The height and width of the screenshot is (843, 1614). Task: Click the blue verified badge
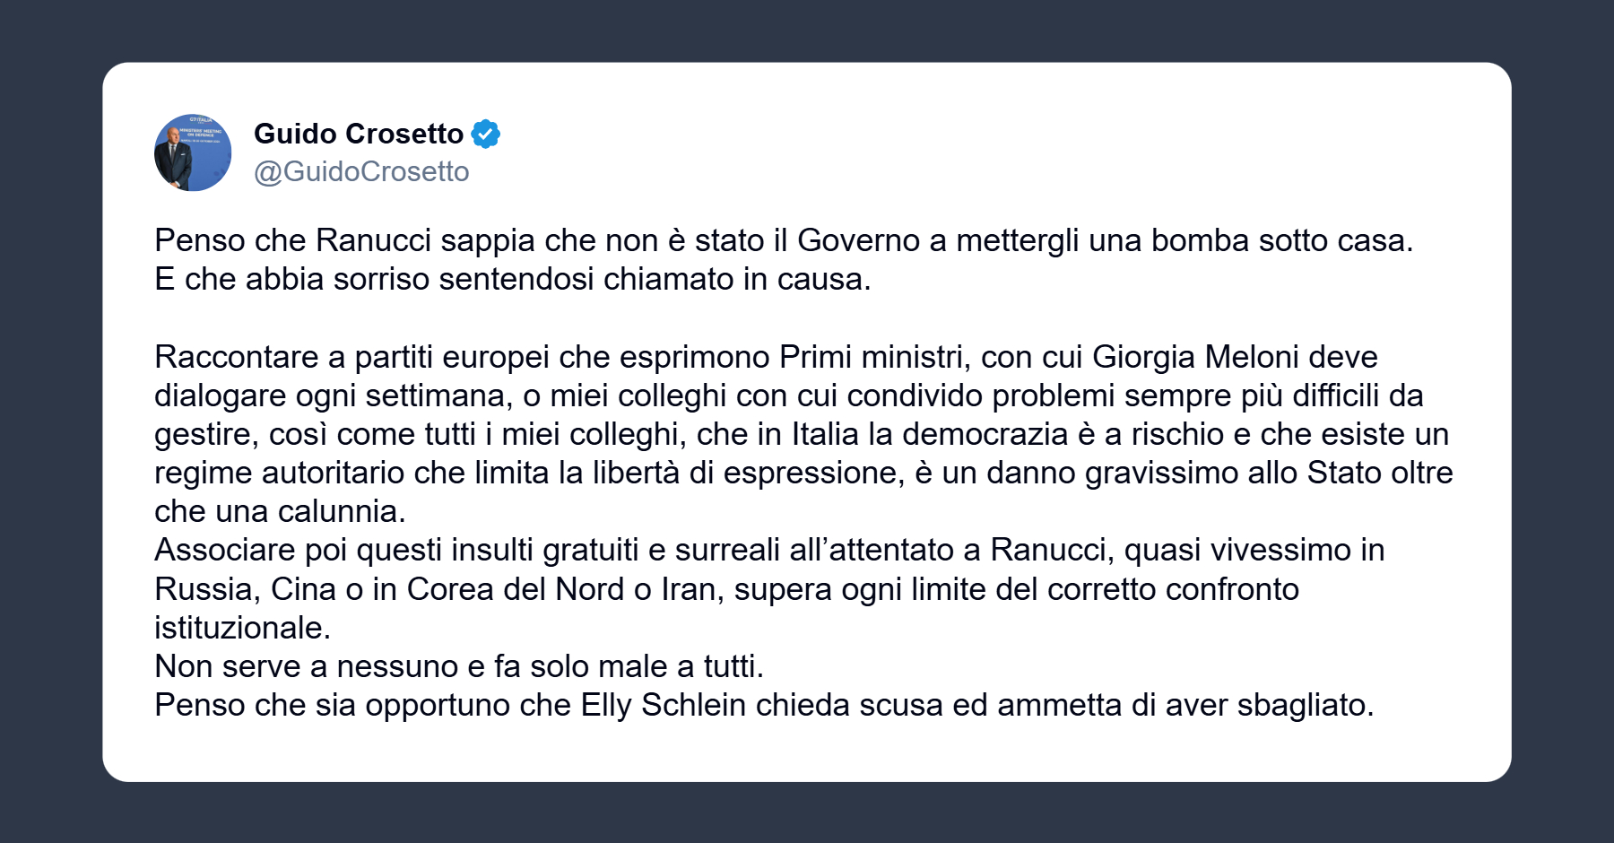pos(486,134)
